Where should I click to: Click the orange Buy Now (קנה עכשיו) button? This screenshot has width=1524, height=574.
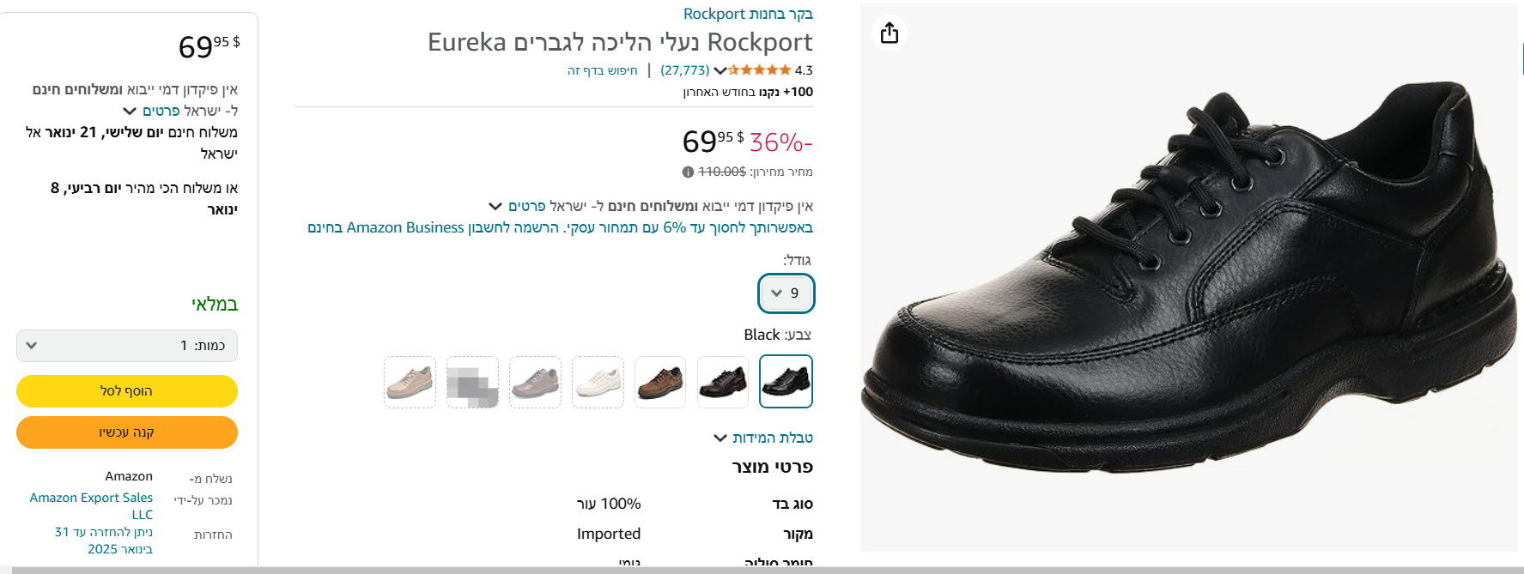127,432
